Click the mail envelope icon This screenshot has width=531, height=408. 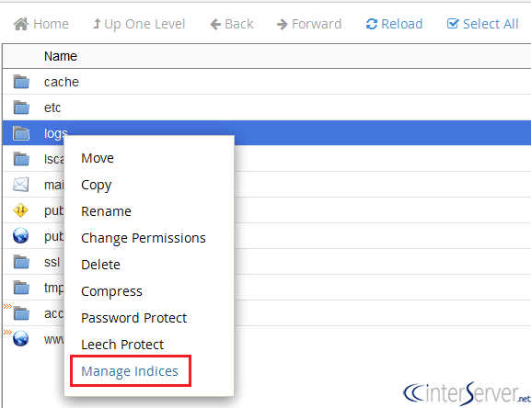[20, 185]
